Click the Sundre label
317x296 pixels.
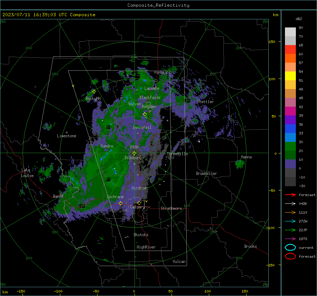[x=107, y=146]
